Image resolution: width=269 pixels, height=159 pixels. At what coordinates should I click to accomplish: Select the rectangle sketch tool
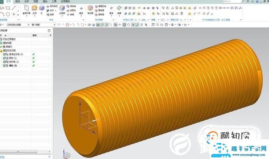pyautogui.click(x=7, y=7)
